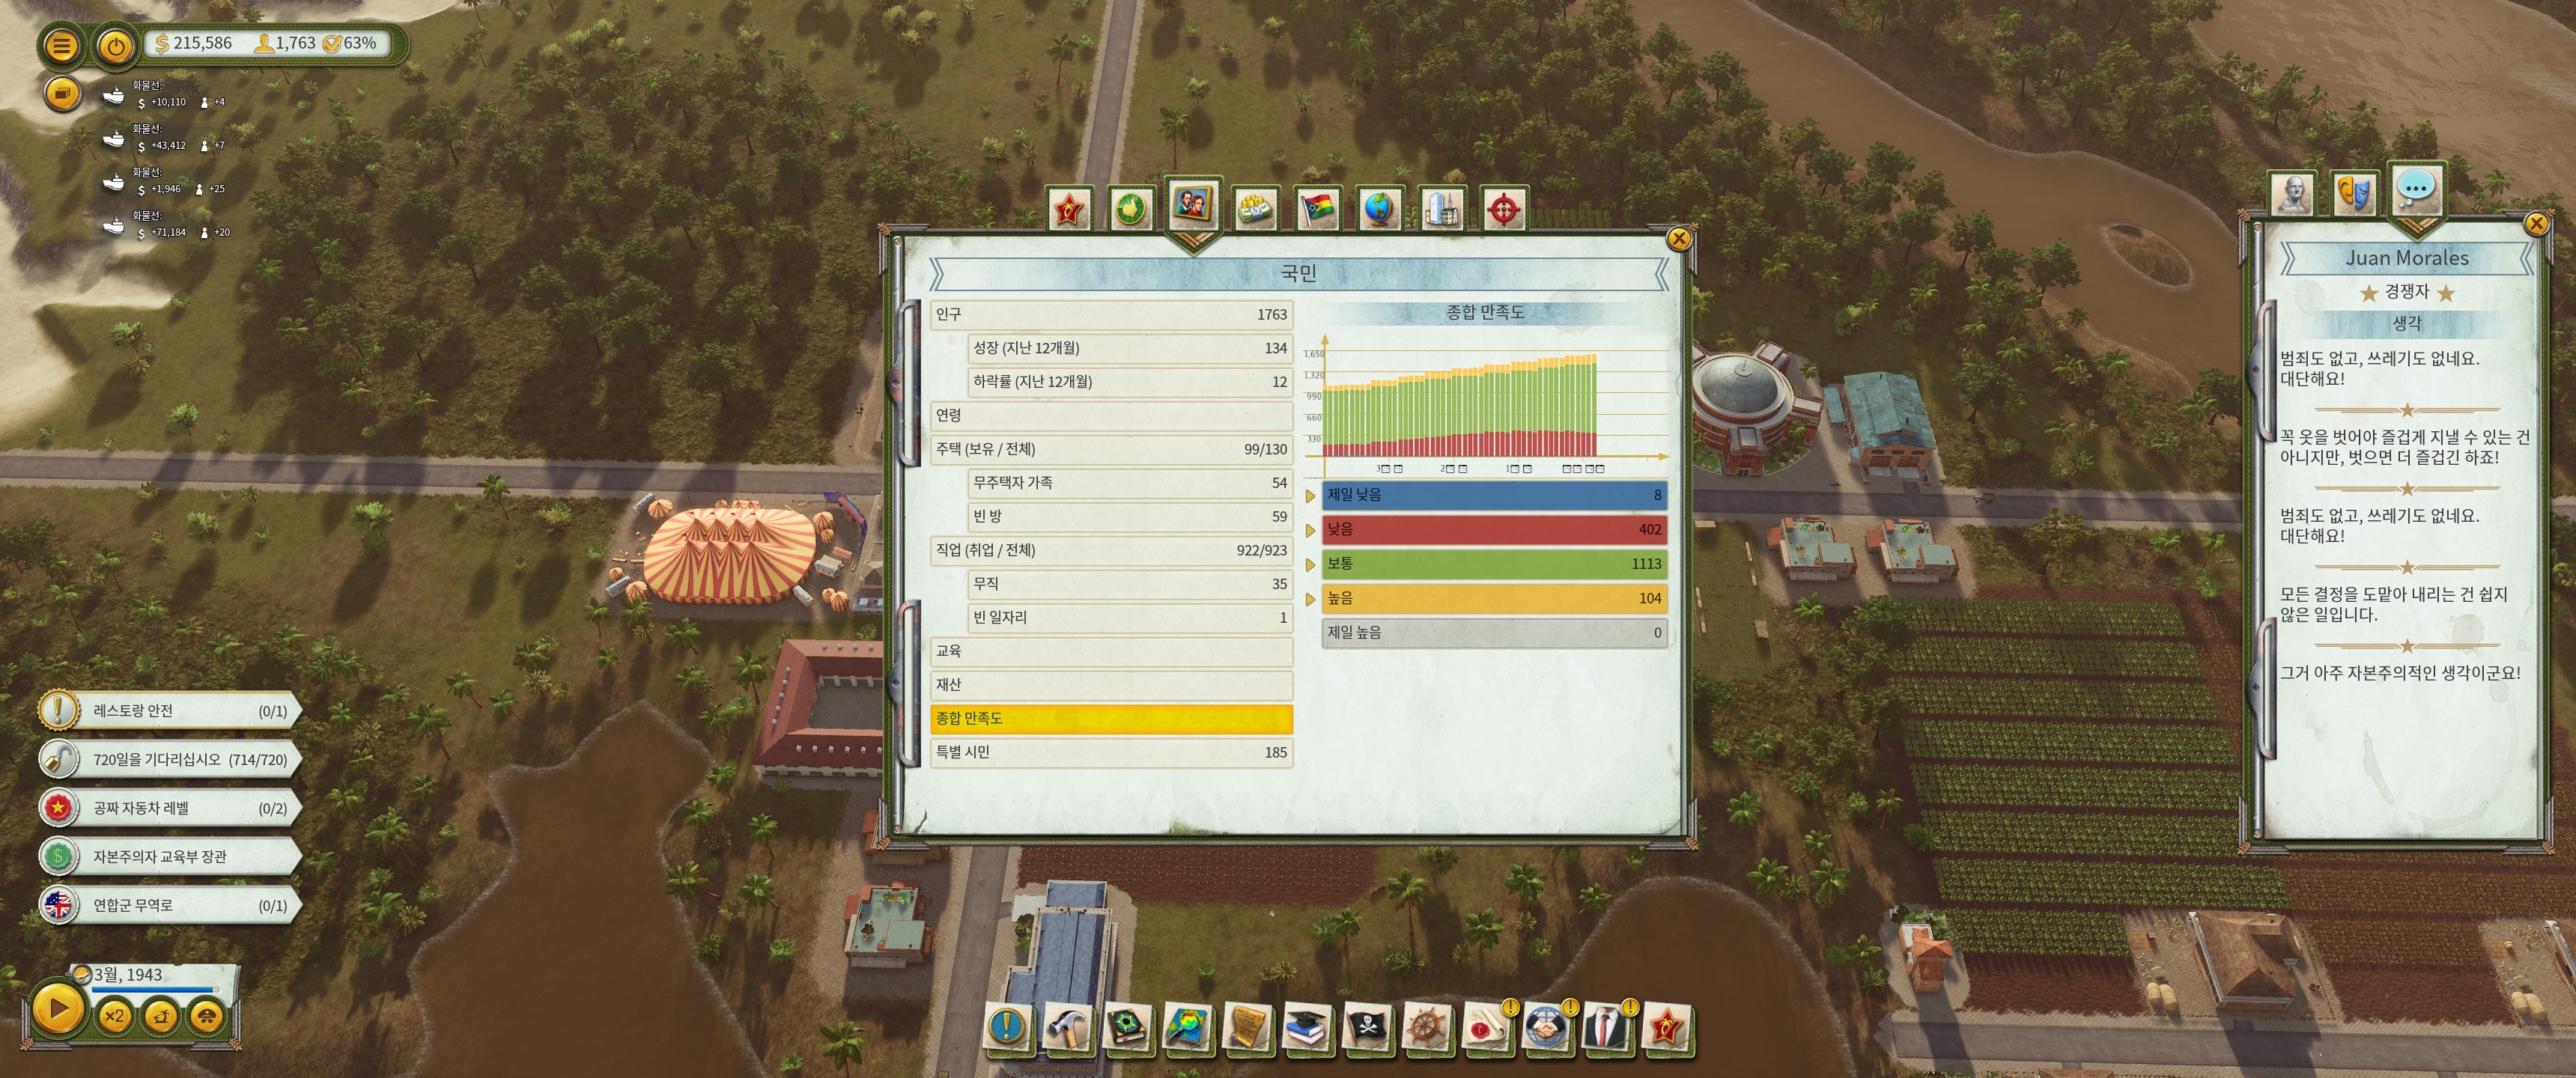2576x1078 pixels.
Task: Expand the 높음 satisfaction row
Action: (1310, 599)
